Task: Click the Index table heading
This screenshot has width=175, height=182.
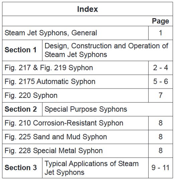Action: tap(87, 9)
